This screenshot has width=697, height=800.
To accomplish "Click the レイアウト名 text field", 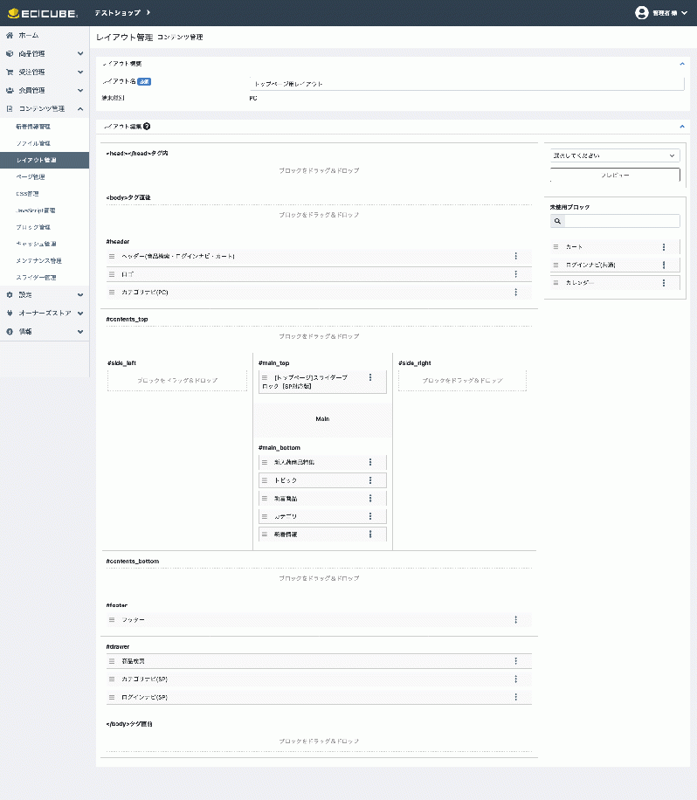I will 466,84.
